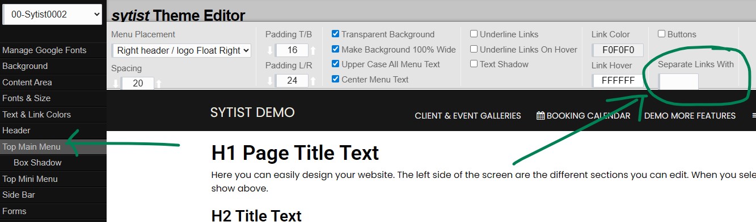Enable Underline Links checkbox

474,34
